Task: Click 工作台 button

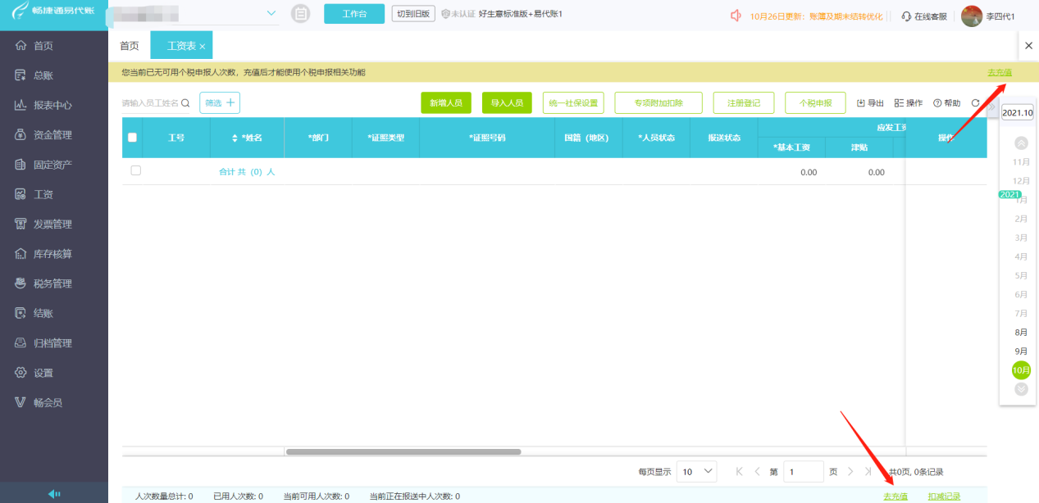Action: click(x=354, y=14)
